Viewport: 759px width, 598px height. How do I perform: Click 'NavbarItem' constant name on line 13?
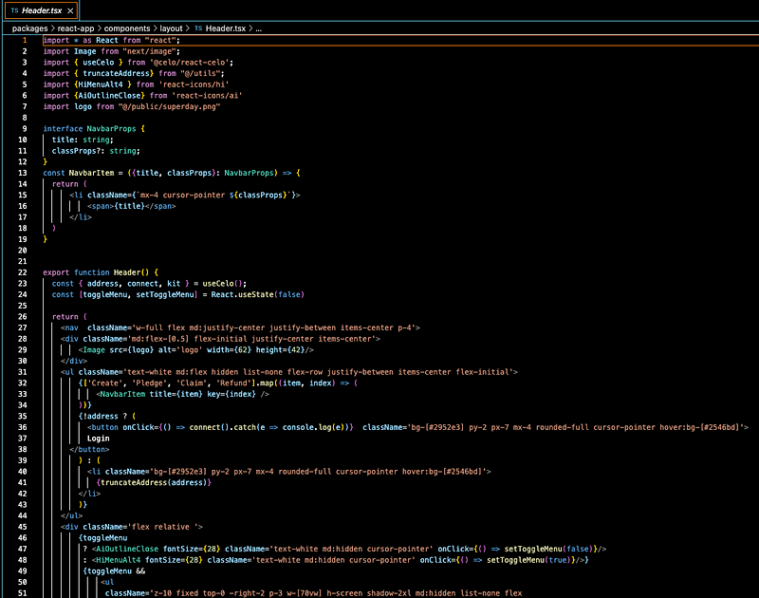click(x=91, y=173)
